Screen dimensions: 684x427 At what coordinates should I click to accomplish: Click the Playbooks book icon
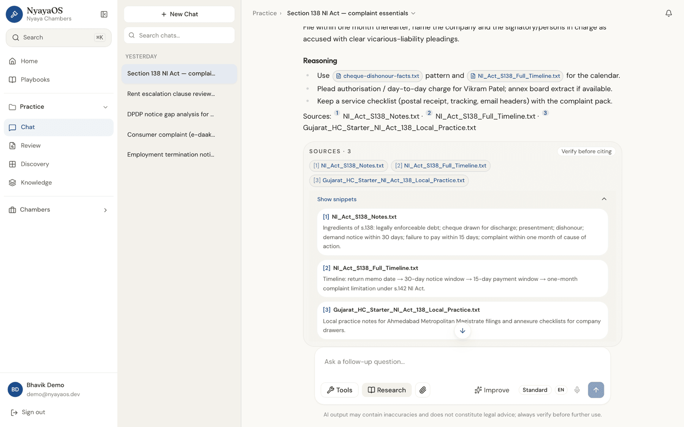click(13, 80)
